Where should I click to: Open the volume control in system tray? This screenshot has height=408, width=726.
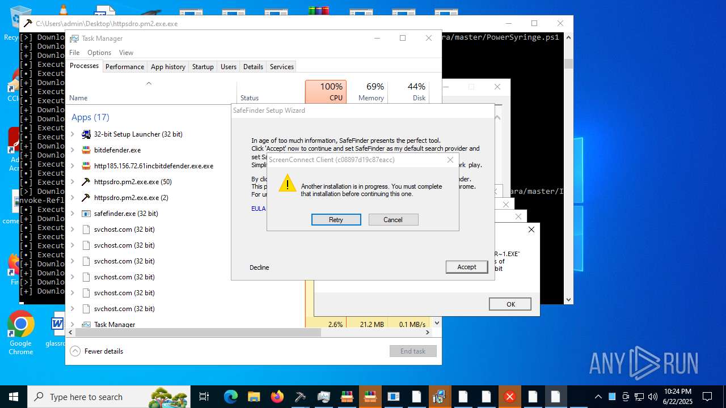652,397
